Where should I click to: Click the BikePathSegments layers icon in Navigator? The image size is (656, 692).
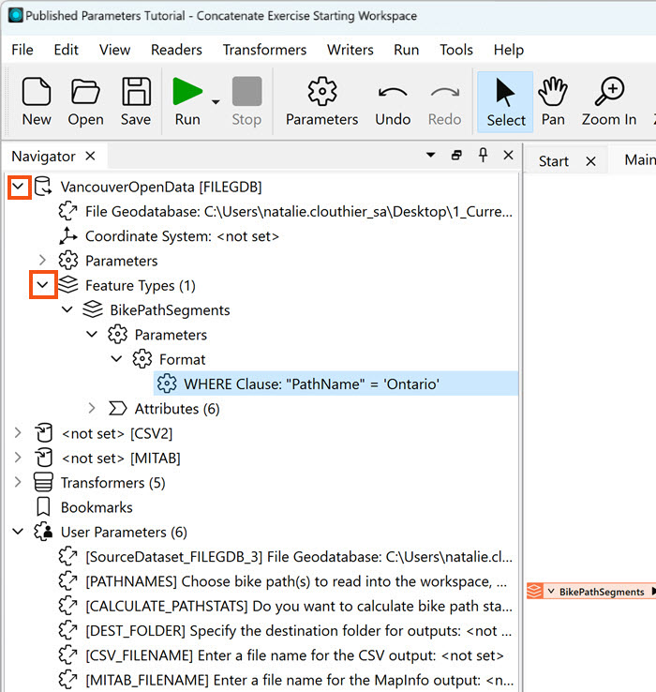coord(93,309)
